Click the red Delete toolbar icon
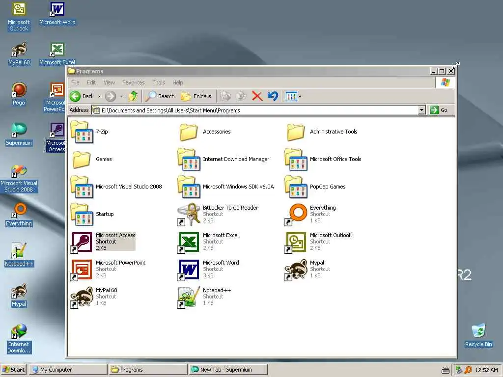Screen dimensions: 503x377 257,96
